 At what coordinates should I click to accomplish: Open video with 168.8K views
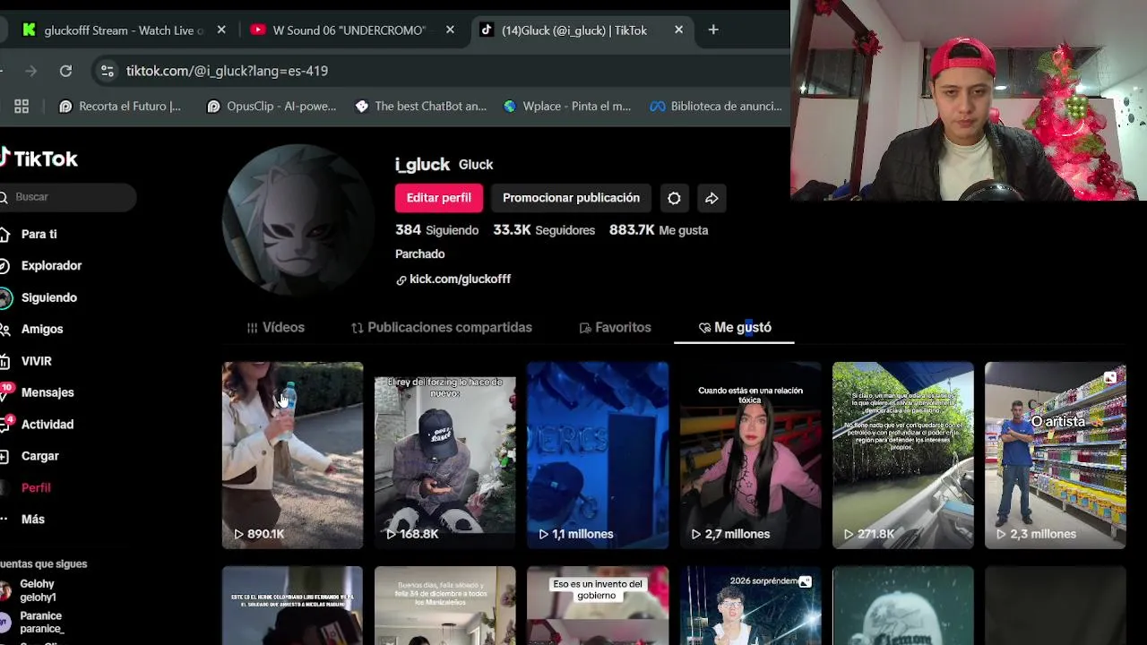[x=445, y=455]
